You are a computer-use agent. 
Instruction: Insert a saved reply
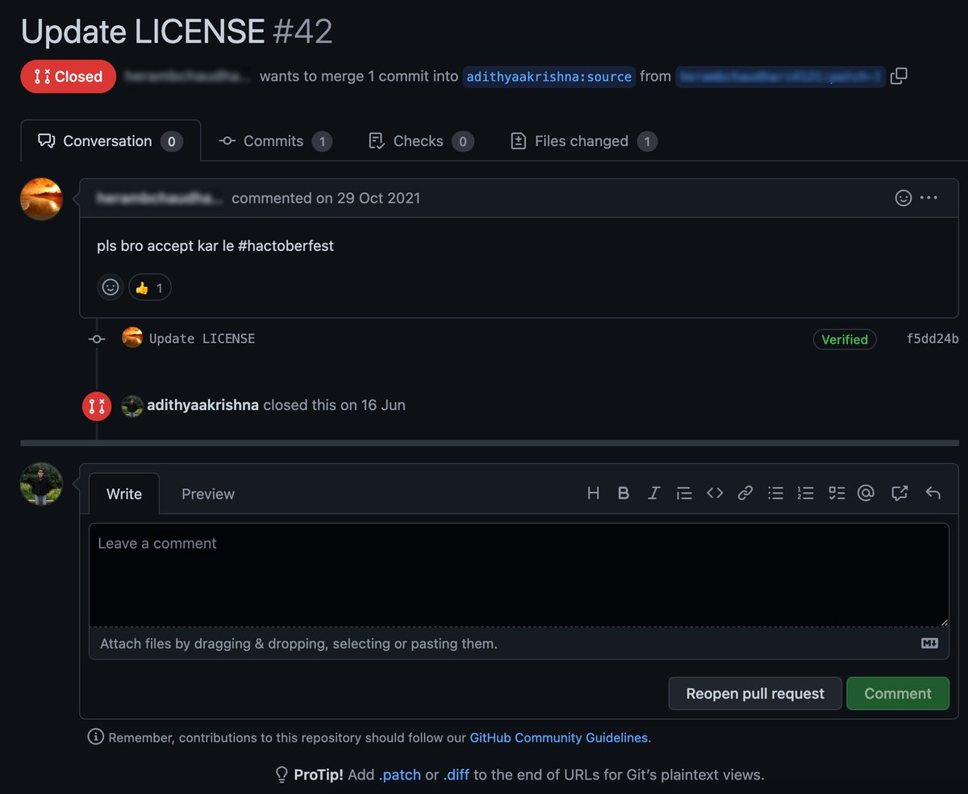(x=933, y=493)
